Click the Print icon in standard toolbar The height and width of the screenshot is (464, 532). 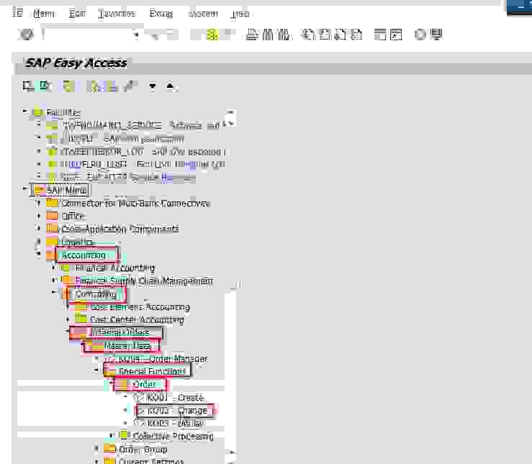click(252, 35)
